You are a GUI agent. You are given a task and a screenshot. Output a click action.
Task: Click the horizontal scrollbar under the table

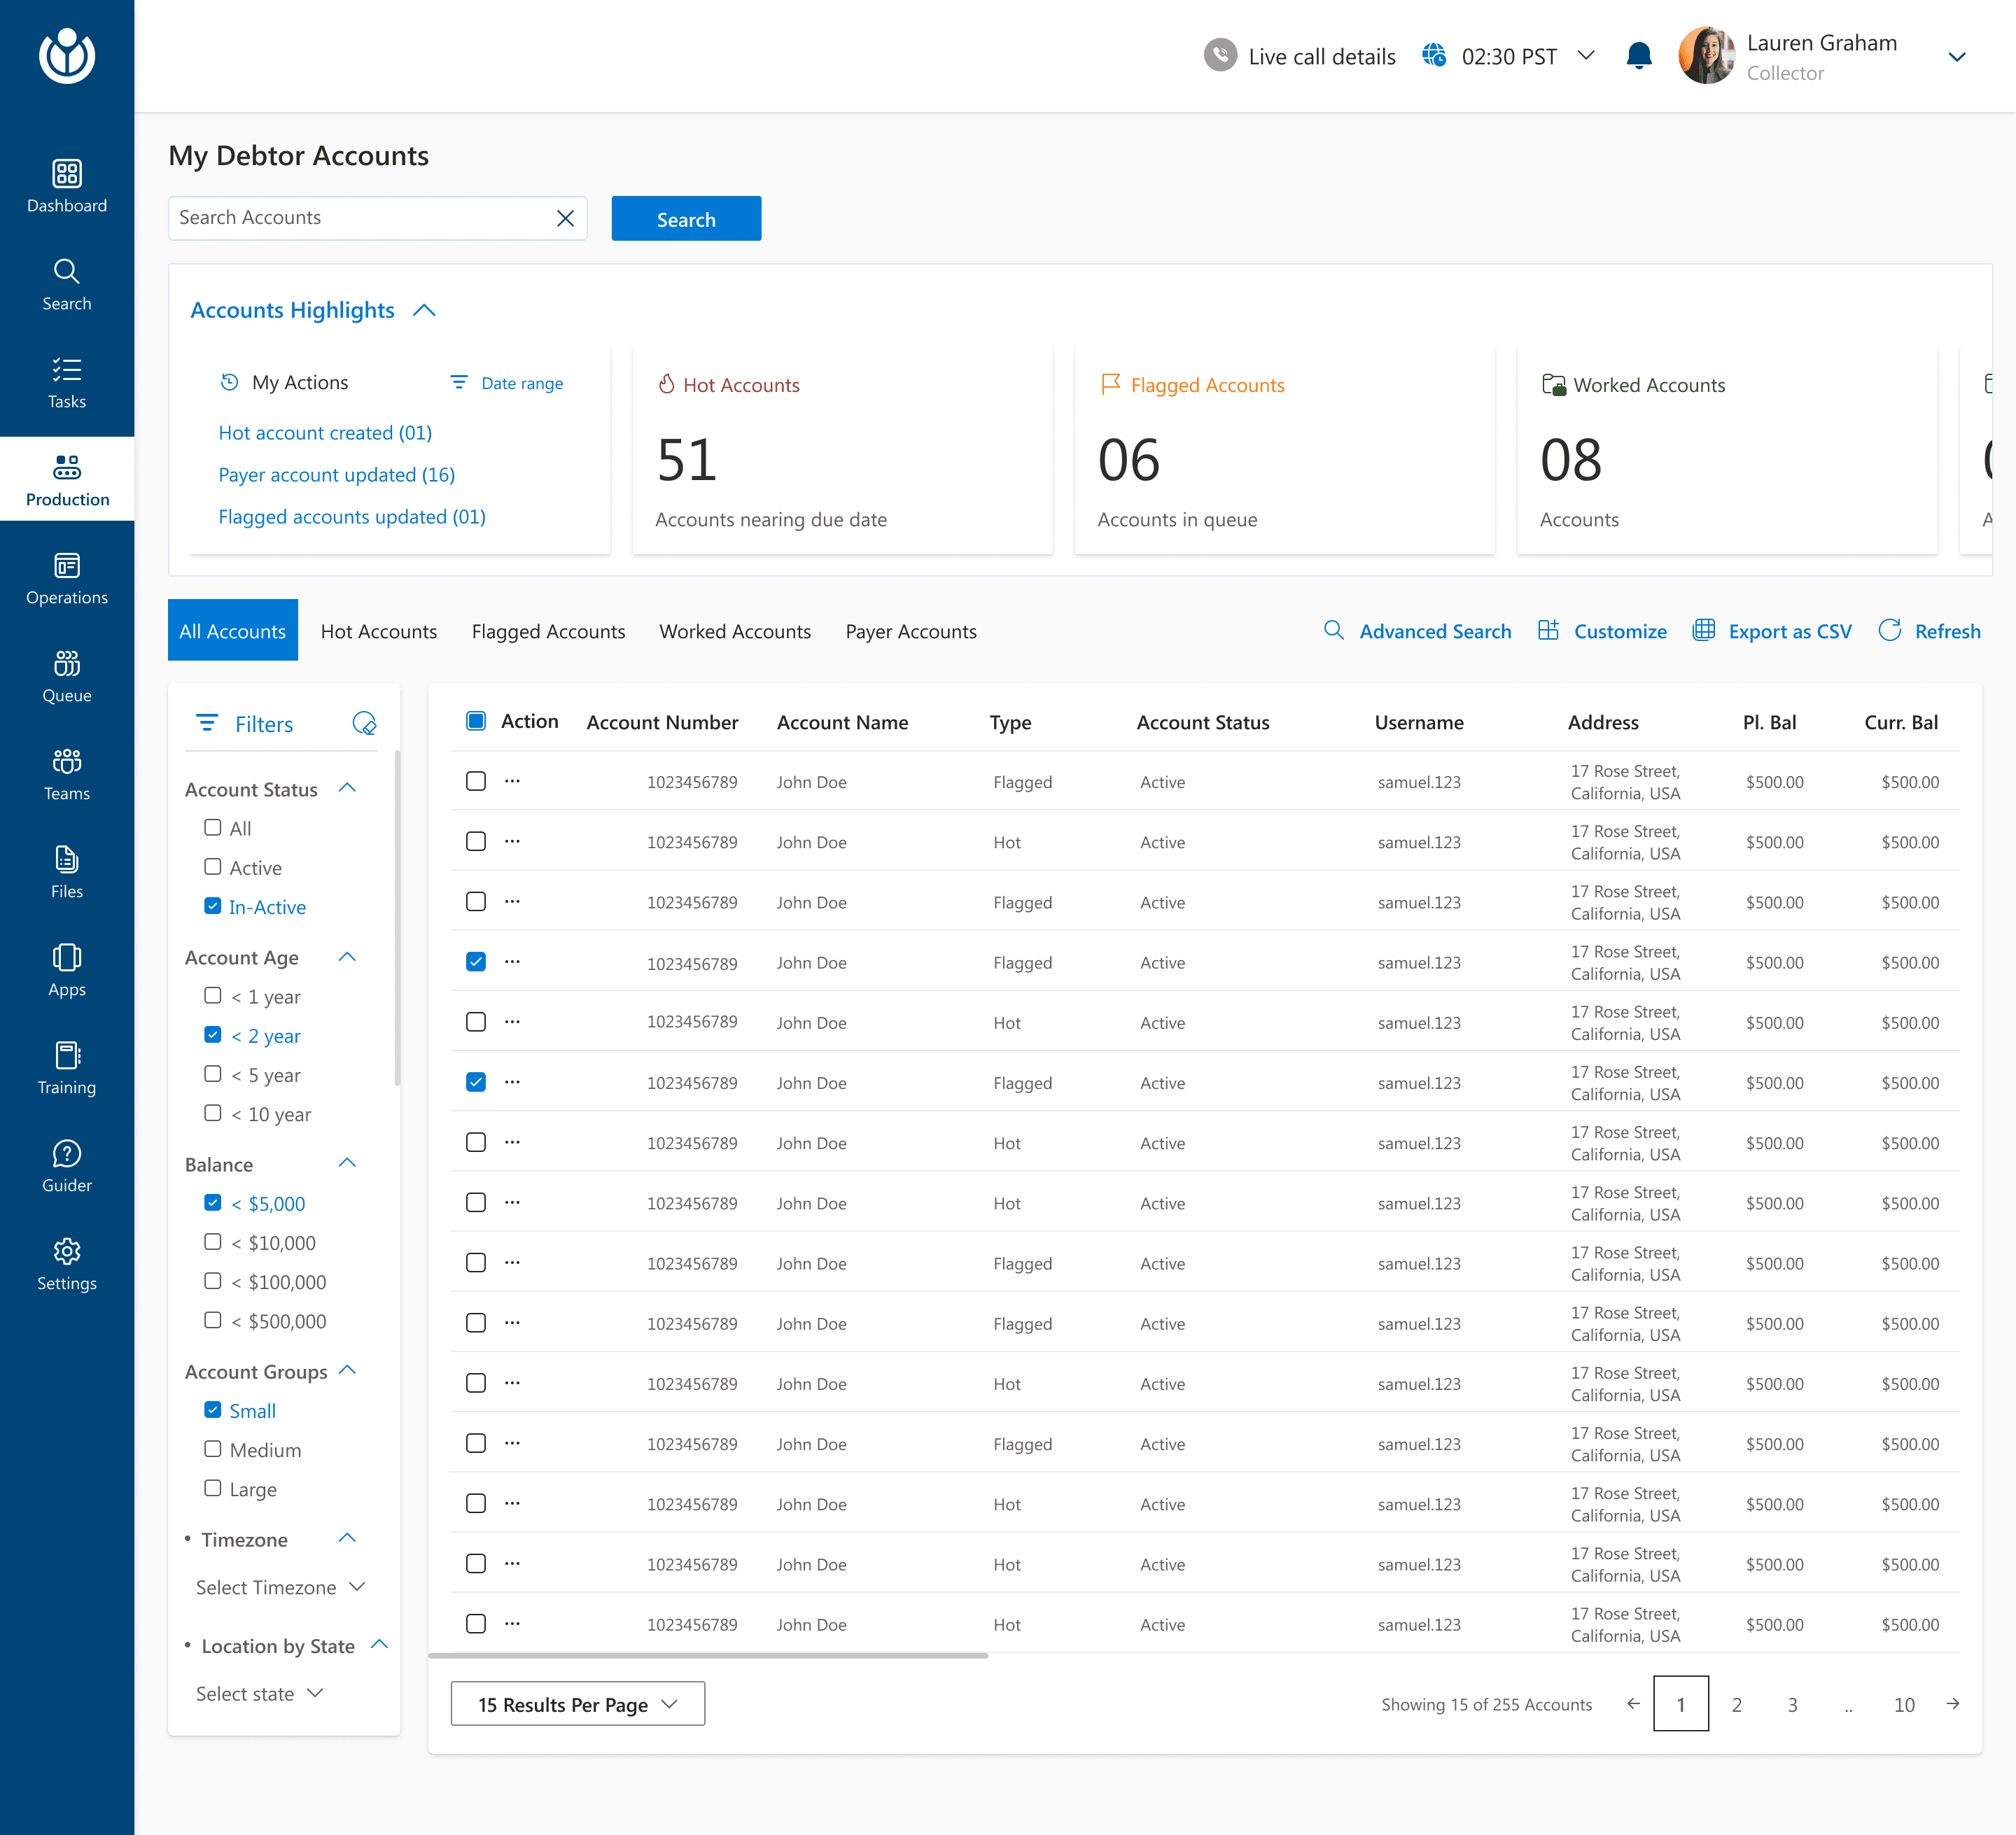tap(708, 1655)
